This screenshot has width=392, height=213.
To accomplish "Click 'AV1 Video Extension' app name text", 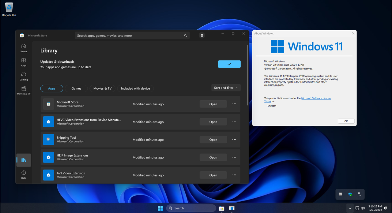I will click(71, 173).
